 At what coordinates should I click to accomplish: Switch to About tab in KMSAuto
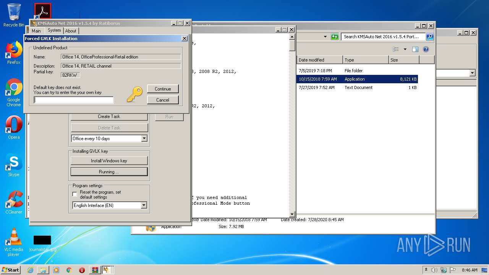[71, 31]
